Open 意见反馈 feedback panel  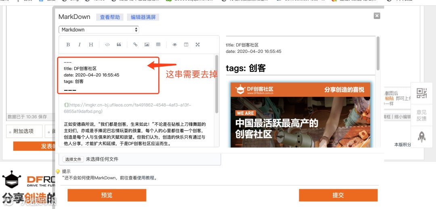[x=421, y=115]
